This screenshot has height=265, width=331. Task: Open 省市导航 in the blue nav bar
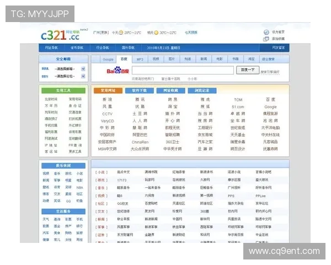click(77, 48)
